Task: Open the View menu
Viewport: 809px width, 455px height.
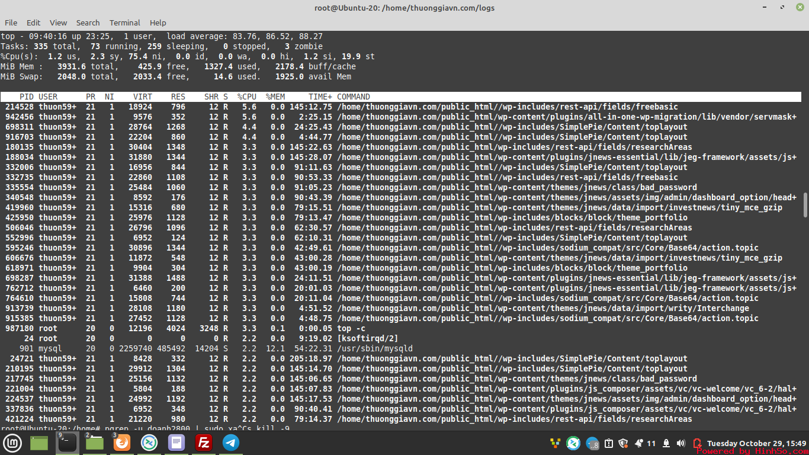Action: pos(58,23)
